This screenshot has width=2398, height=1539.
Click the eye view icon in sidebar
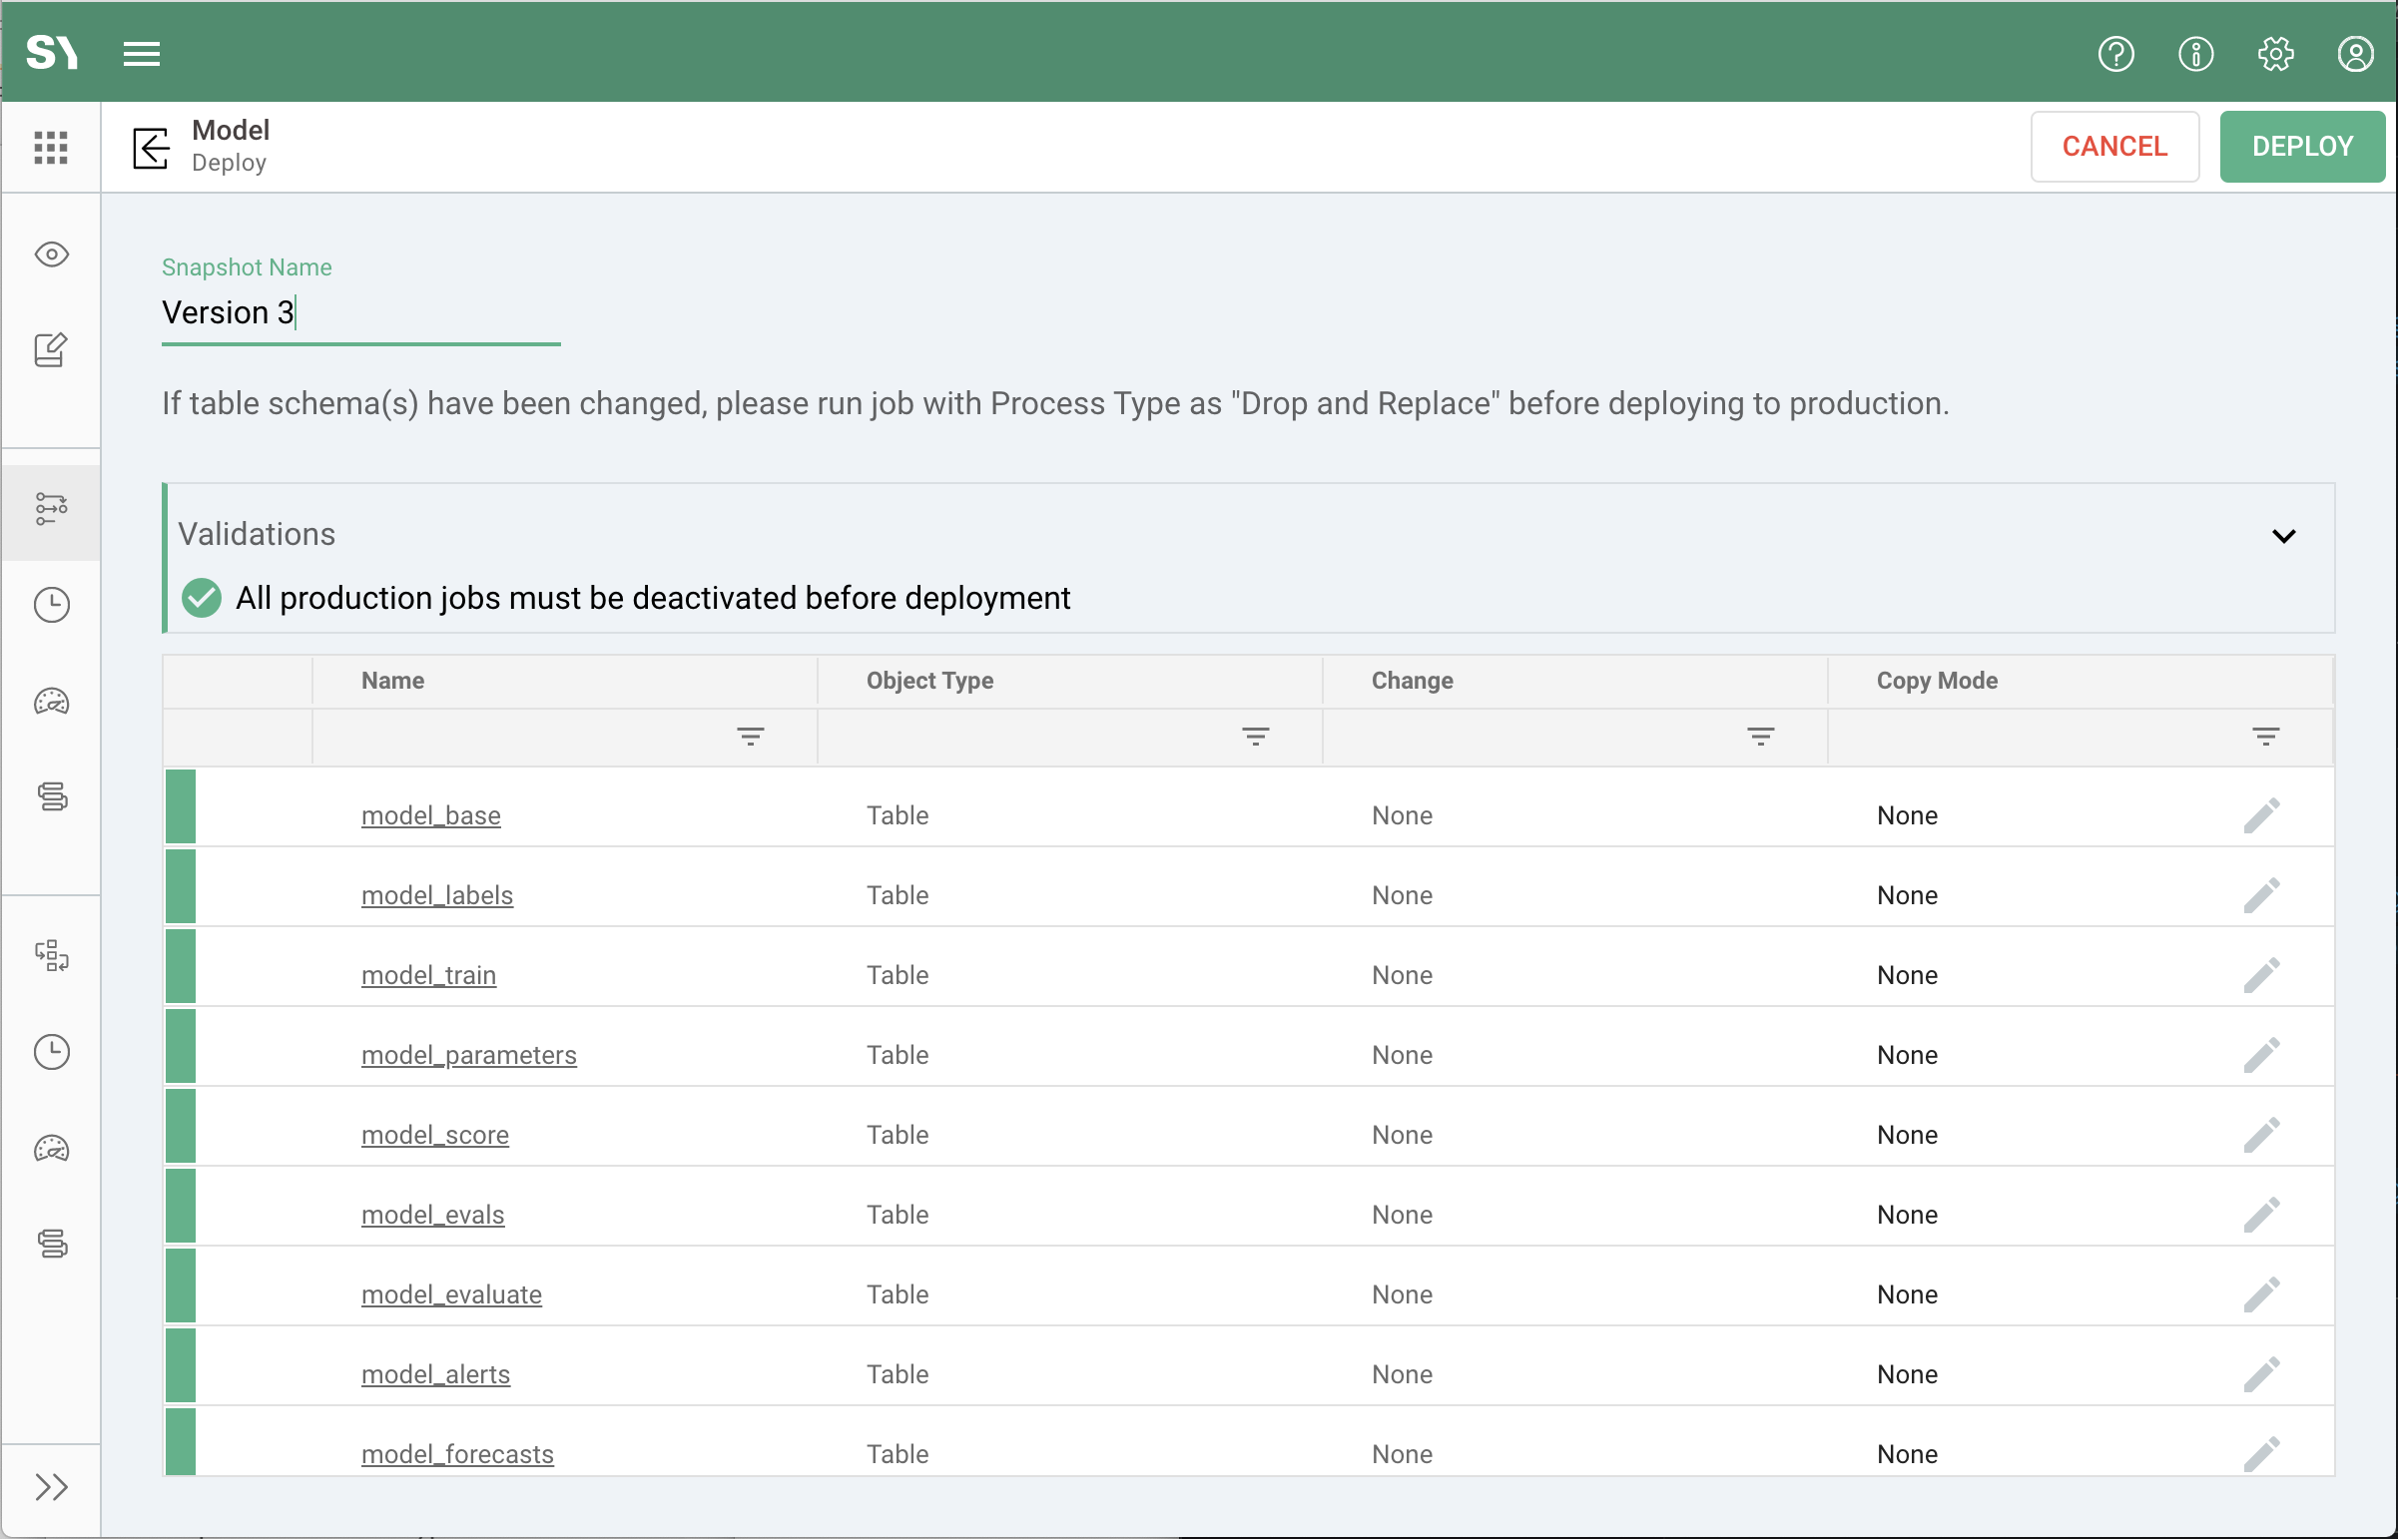(x=51, y=255)
